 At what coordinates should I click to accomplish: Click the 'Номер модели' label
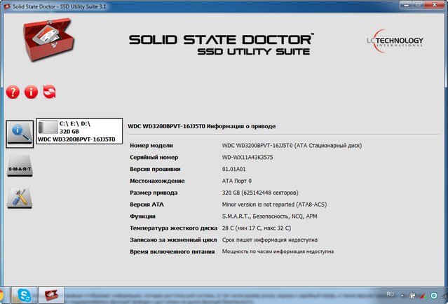[x=151, y=146]
